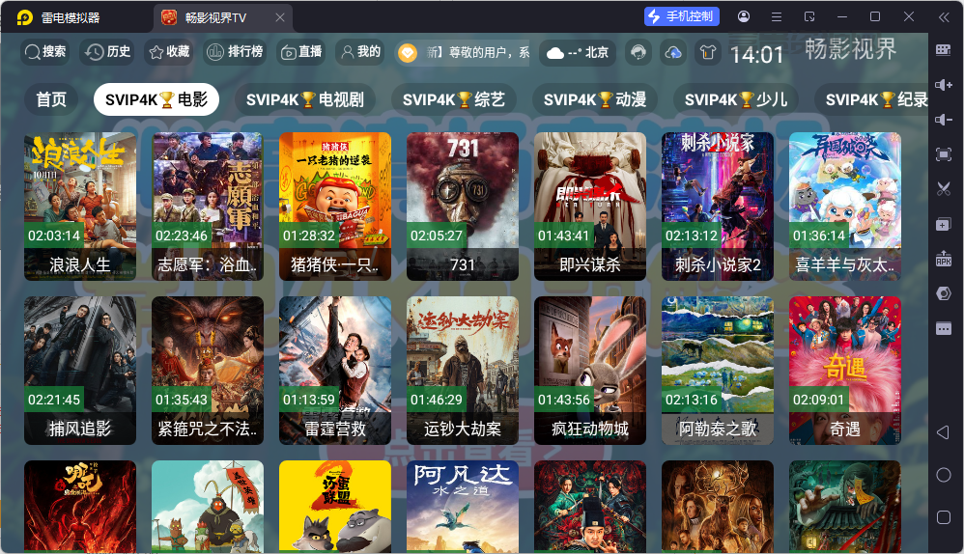Click the multi-instance plus icon
964x554 pixels.
(x=944, y=224)
